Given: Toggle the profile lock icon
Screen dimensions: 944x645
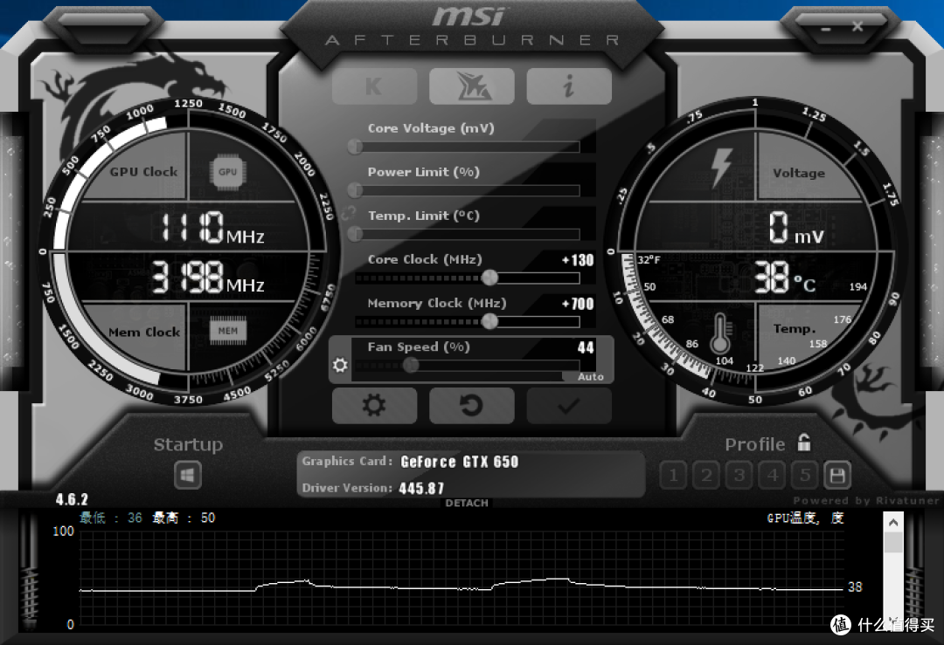Looking at the screenshot, I should (x=804, y=443).
